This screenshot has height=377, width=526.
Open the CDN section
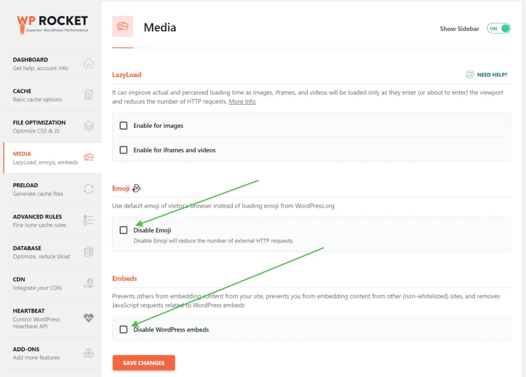tap(53, 284)
